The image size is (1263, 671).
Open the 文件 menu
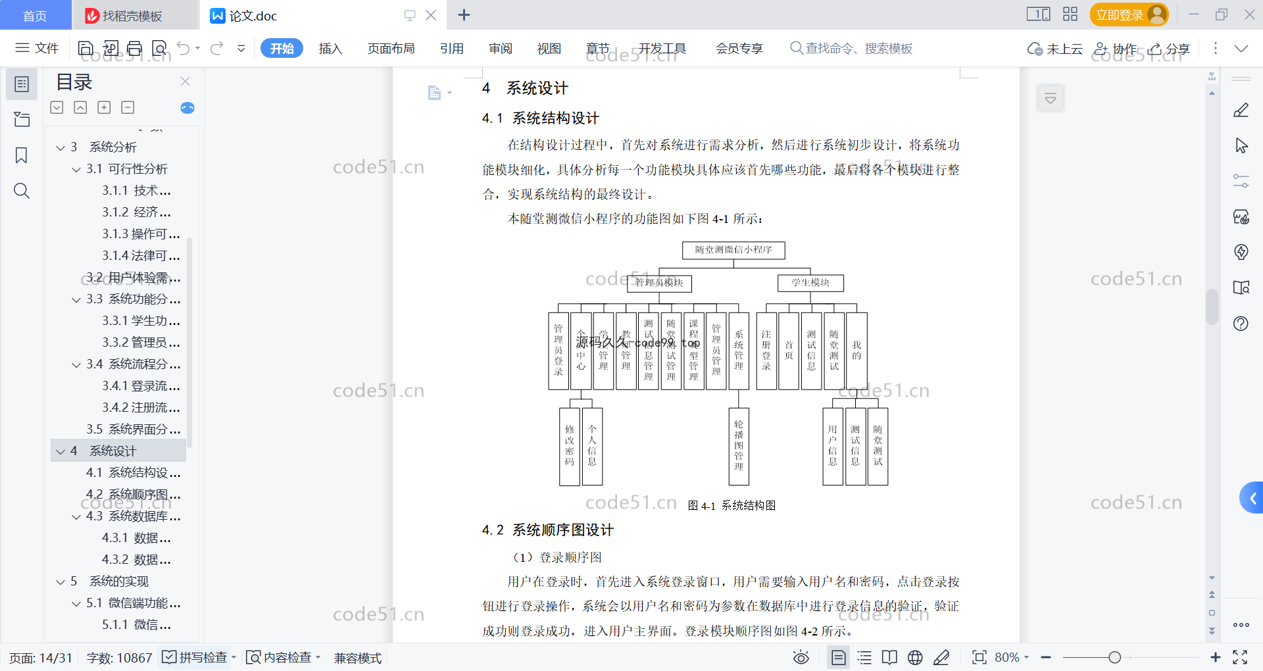coord(37,48)
